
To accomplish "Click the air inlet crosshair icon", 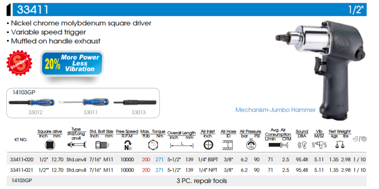I will click(207, 145).
